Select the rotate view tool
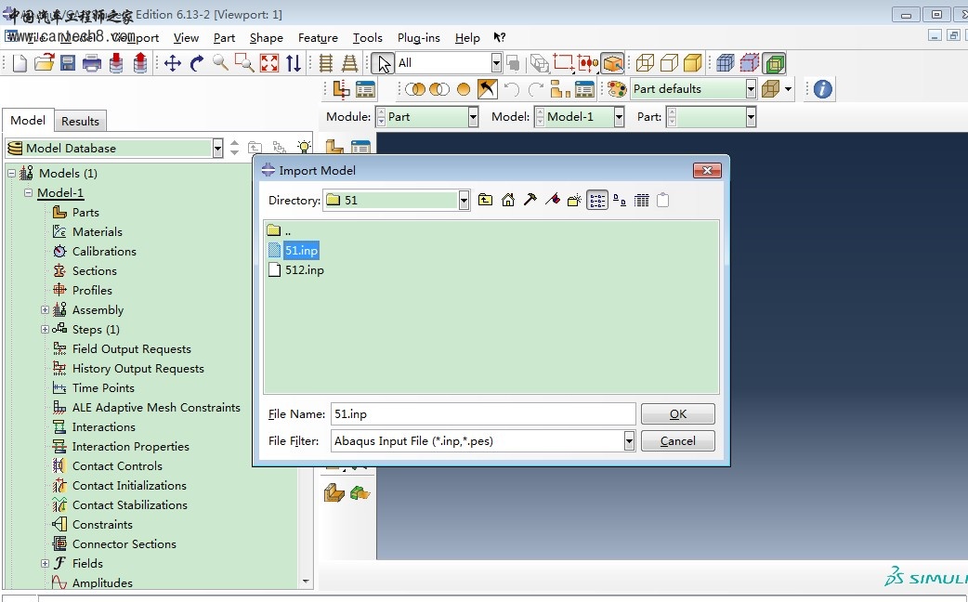968x602 pixels. click(x=197, y=63)
